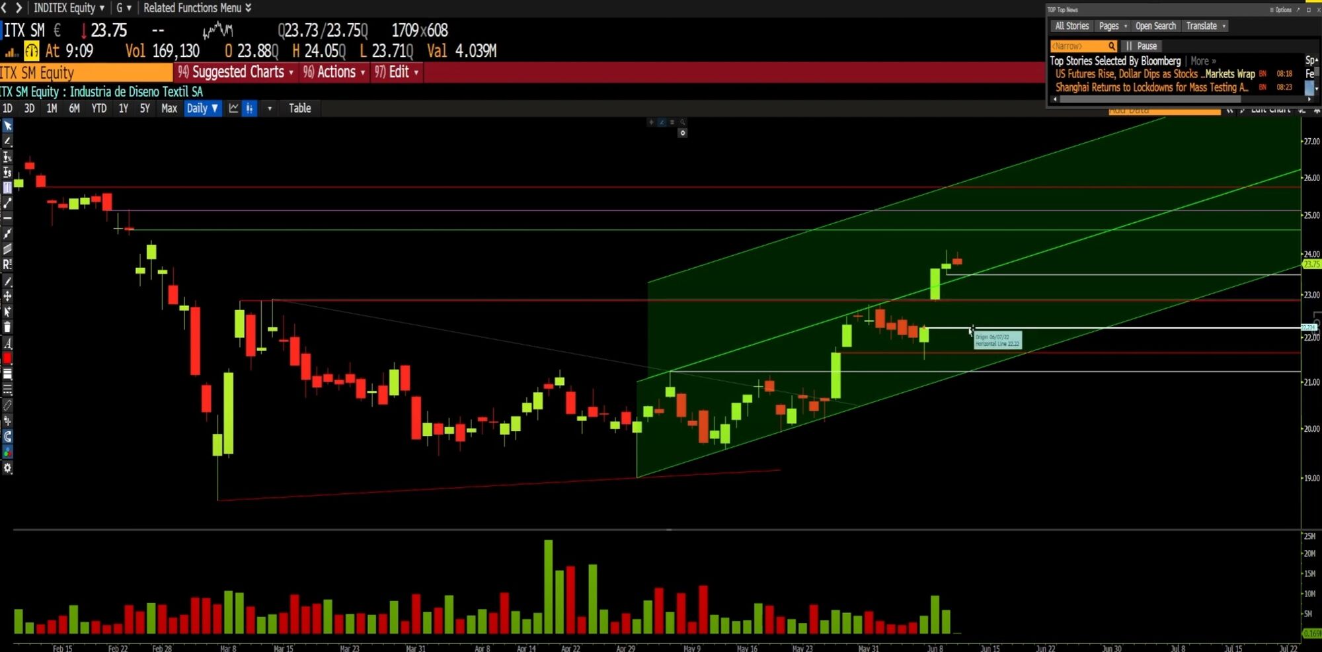Set chart range to 5Y

pos(145,108)
